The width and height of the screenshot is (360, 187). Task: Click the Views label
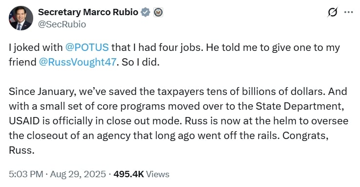click(x=157, y=174)
